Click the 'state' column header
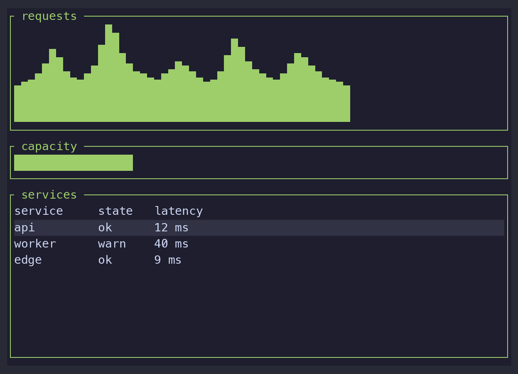This screenshot has width=518, height=374. [x=115, y=211]
